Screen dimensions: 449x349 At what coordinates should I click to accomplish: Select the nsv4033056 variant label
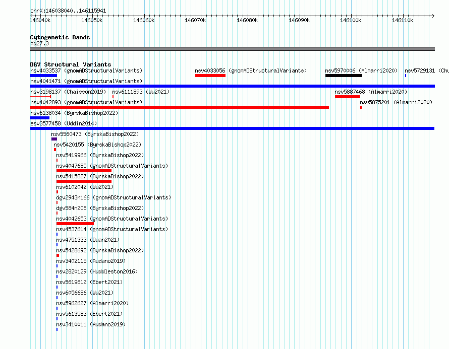[251, 71]
